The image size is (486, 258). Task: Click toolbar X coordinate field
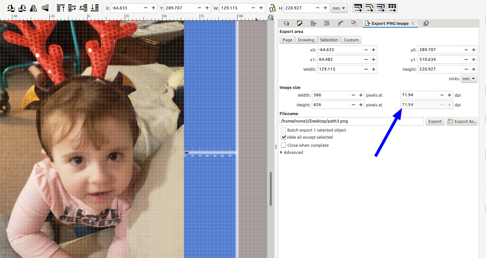(126, 8)
